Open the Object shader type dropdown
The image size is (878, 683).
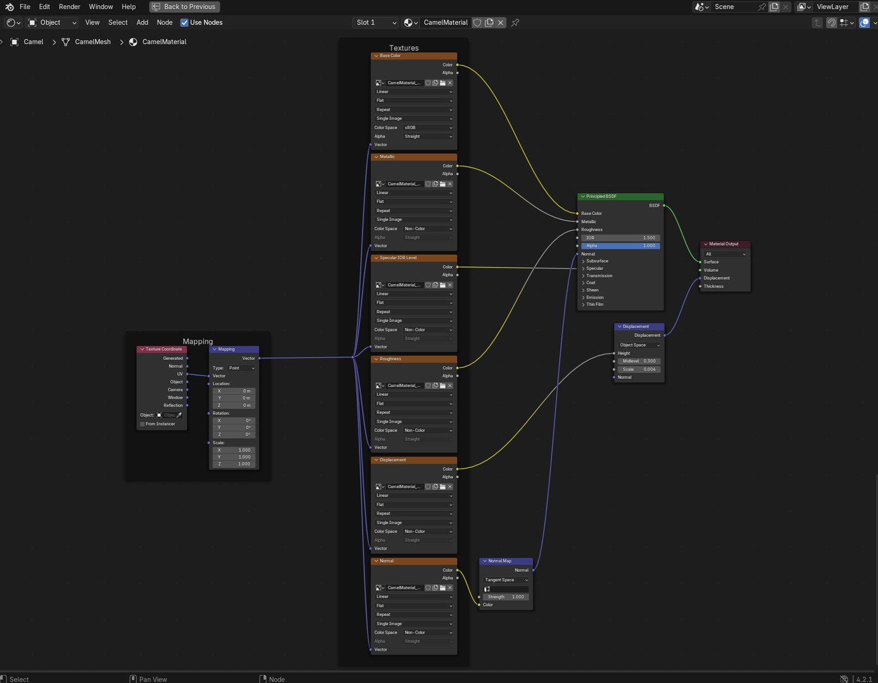tap(53, 22)
